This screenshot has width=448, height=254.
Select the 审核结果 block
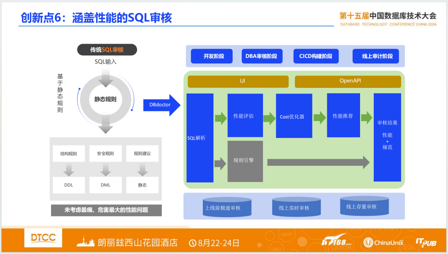tap(387, 137)
